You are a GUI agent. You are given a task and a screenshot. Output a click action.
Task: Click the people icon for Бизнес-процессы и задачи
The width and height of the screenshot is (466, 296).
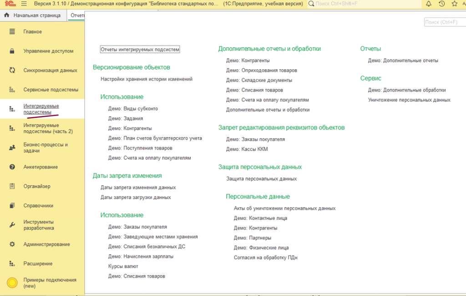pyautogui.click(x=12, y=148)
